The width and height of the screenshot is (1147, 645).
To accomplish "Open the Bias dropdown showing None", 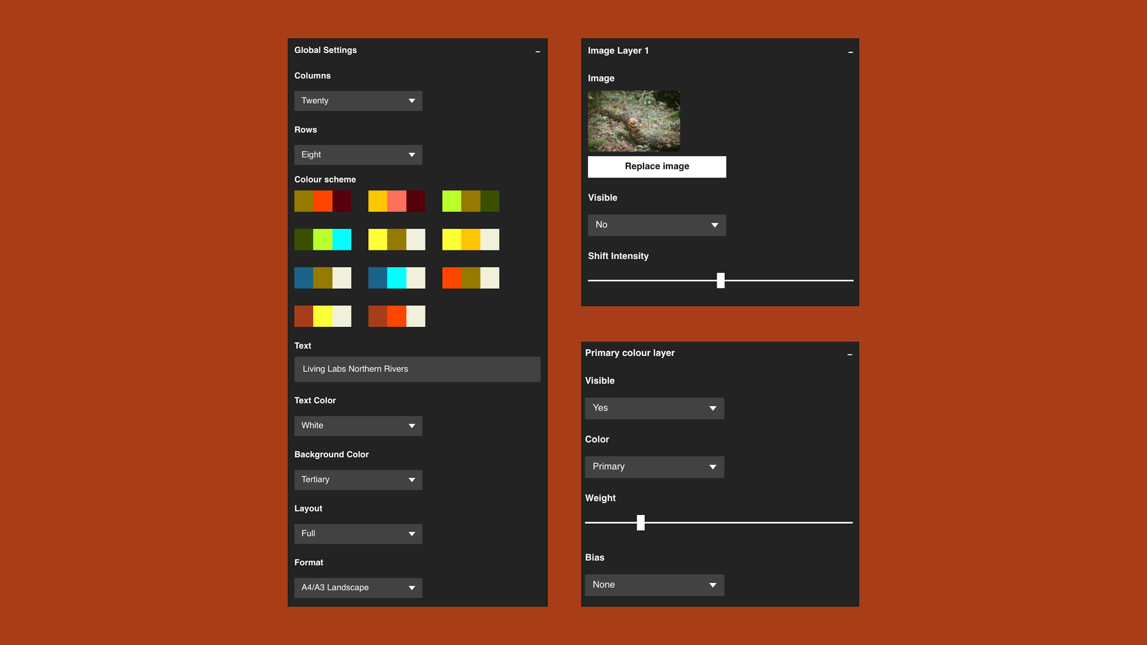I will coord(654,585).
